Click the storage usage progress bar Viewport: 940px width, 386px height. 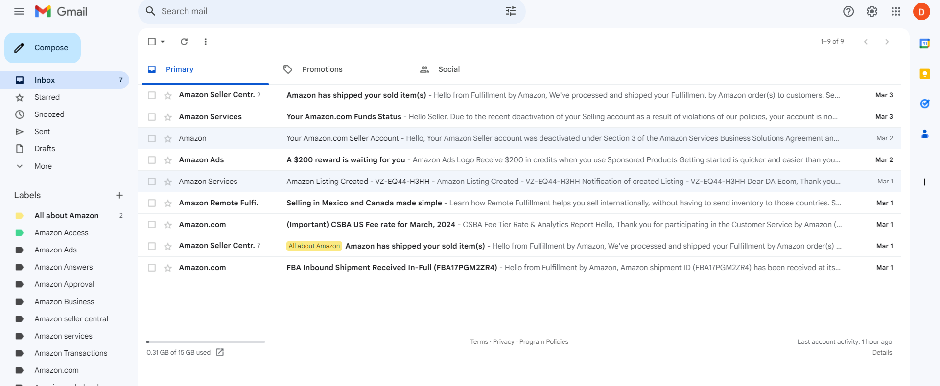click(206, 342)
